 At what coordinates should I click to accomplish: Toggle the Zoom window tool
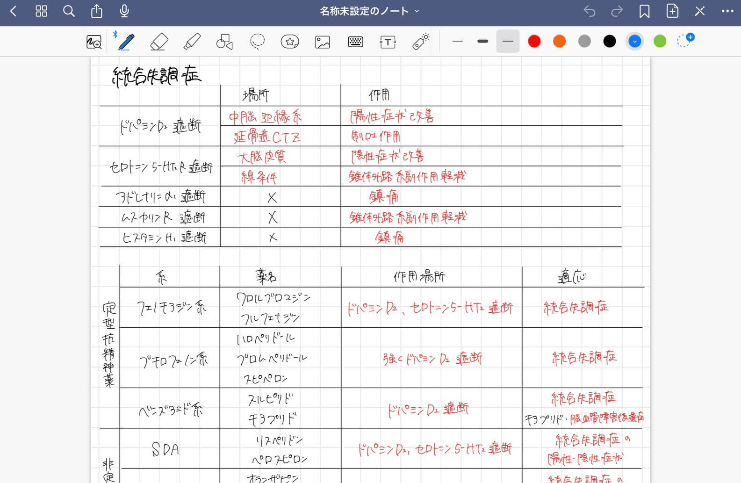pos(94,42)
